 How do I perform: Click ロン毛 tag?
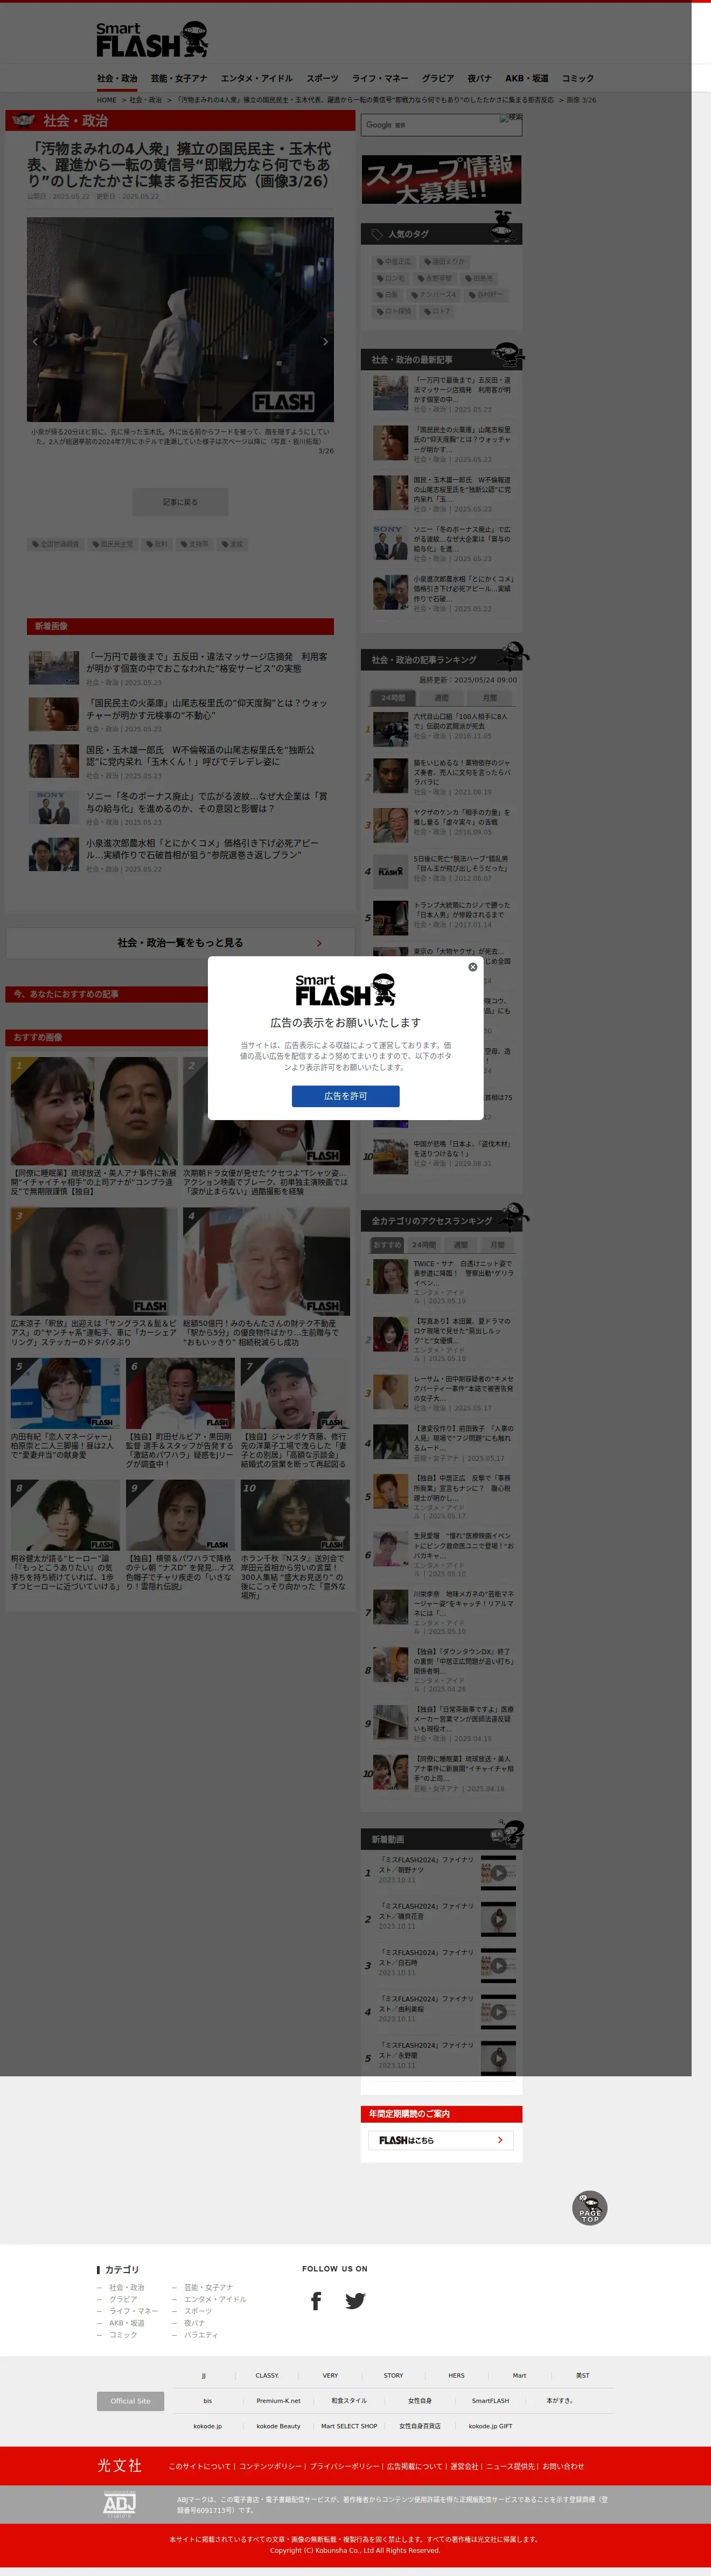tap(392, 279)
